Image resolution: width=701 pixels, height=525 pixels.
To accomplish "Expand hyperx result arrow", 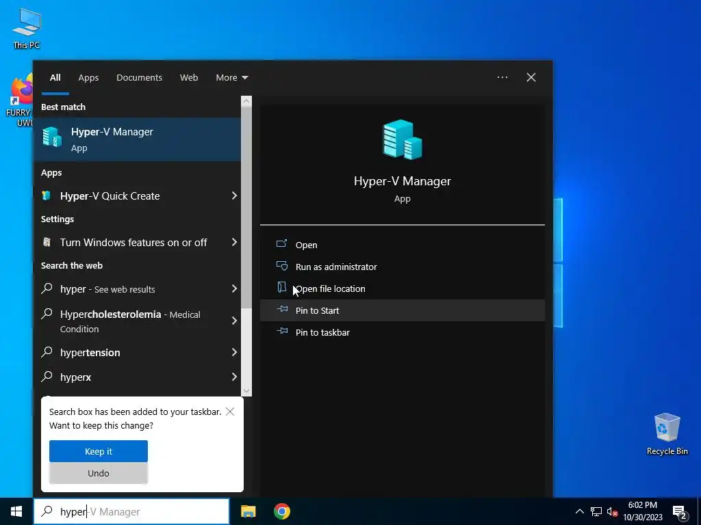I will pos(234,377).
